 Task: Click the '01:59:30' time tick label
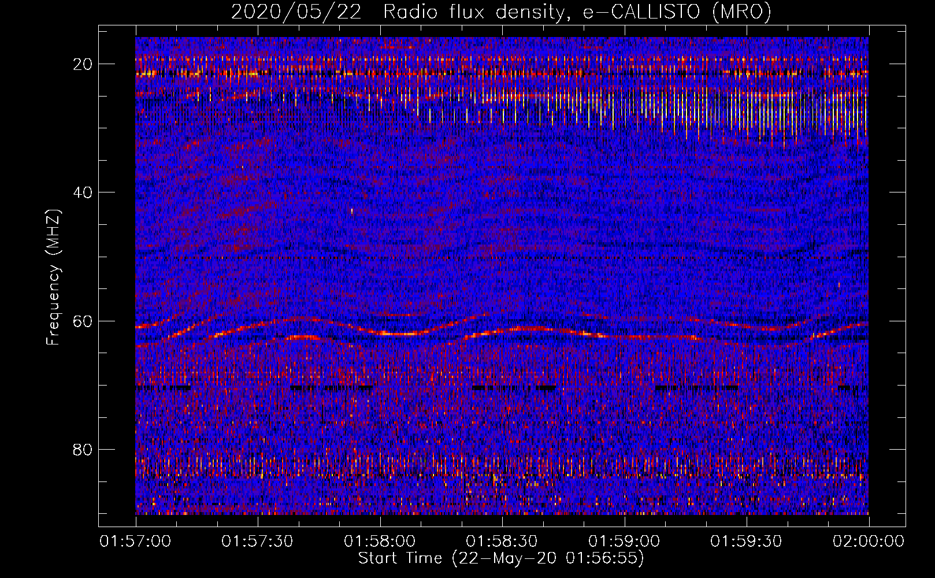coord(746,542)
